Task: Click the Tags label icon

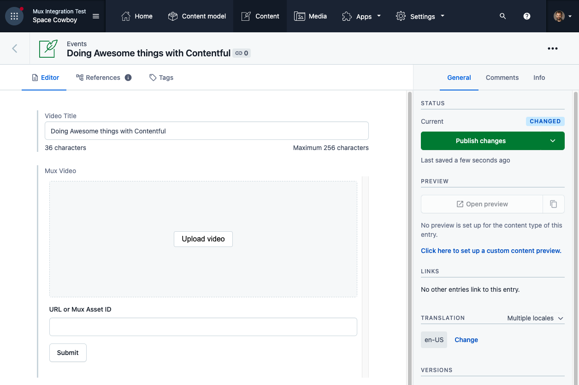Action: (153, 78)
